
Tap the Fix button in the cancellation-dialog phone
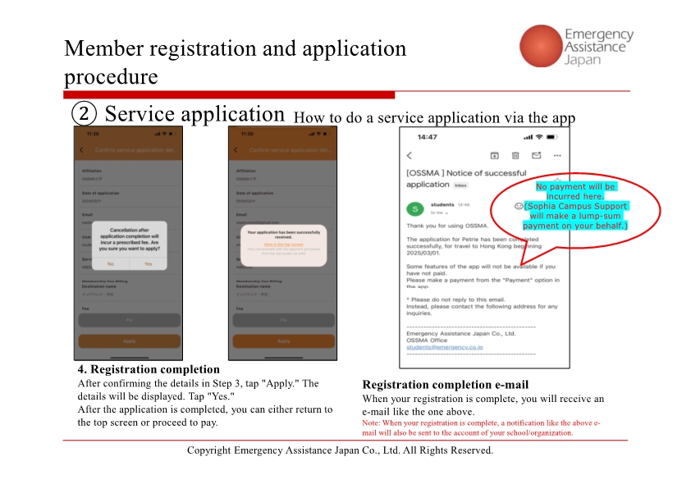pyautogui.click(x=129, y=320)
